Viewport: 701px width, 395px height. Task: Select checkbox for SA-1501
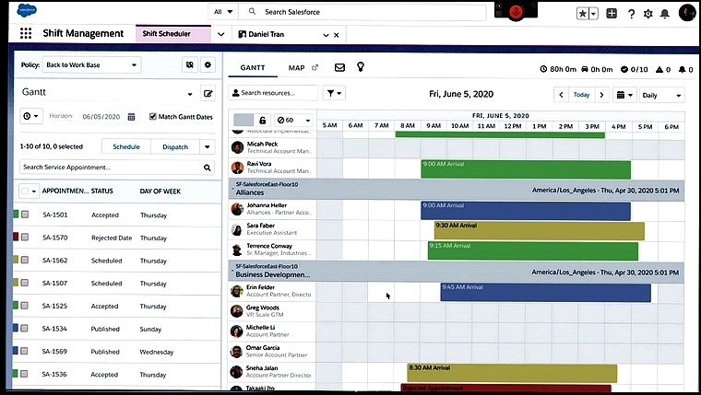pos(25,215)
